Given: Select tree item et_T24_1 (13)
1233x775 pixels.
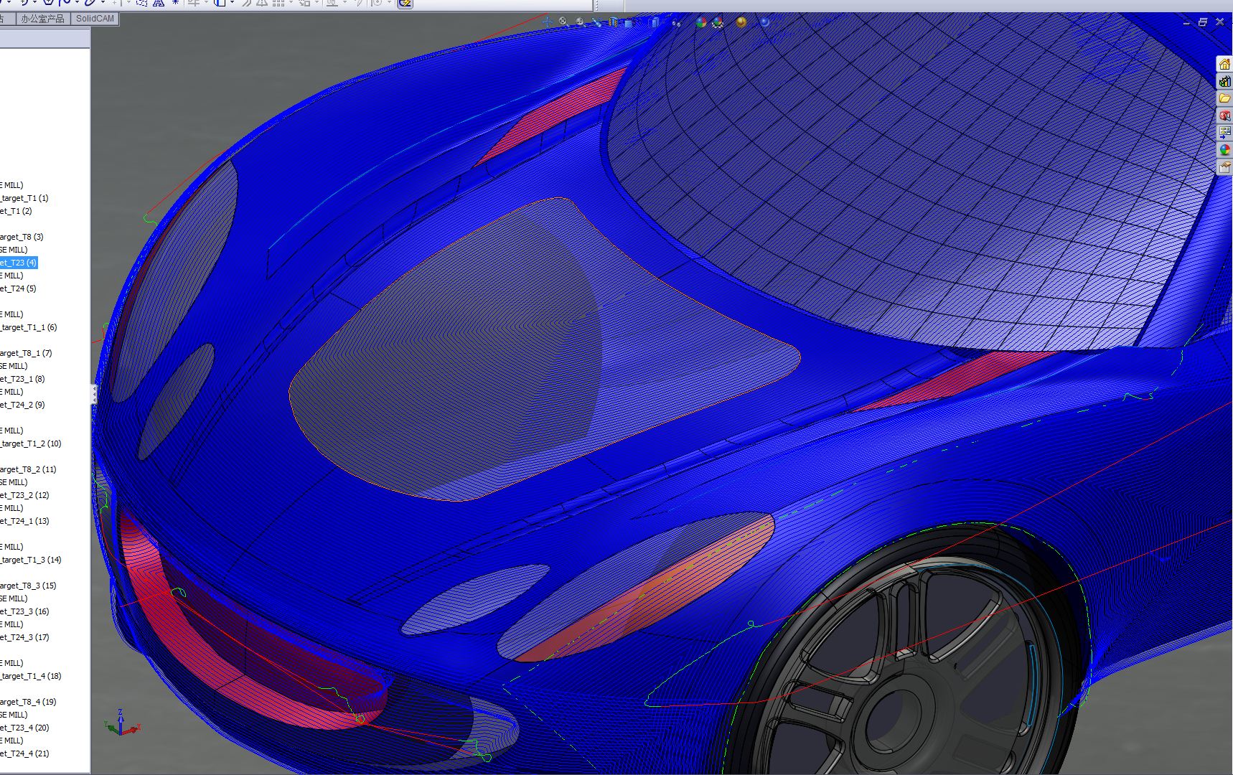Looking at the screenshot, I should click(24, 521).
